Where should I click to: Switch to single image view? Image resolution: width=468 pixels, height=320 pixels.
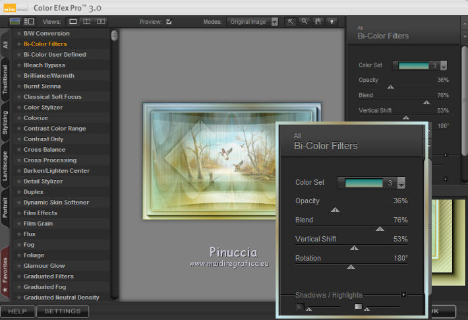point(74,21)
